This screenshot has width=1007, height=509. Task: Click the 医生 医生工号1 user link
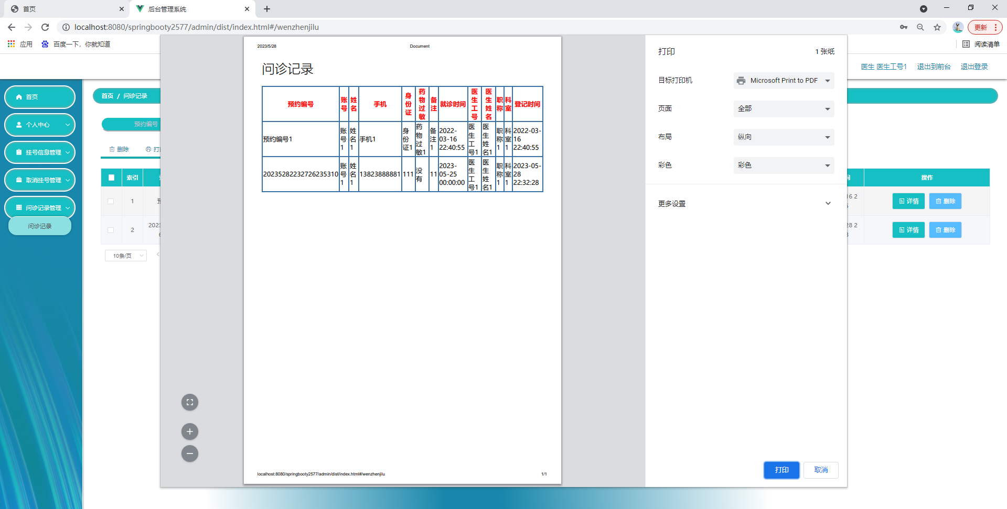[884, 67]
